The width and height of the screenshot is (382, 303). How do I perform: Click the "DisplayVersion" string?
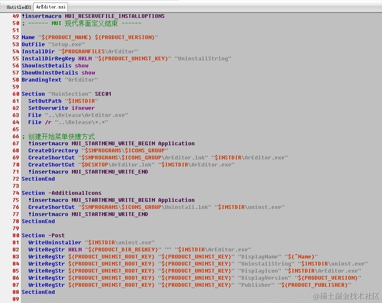(264, 278)
